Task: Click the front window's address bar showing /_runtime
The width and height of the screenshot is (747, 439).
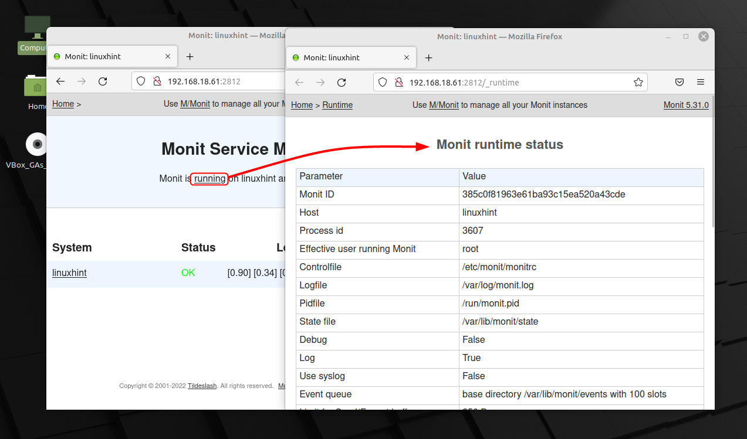Action: pos(510,83)
